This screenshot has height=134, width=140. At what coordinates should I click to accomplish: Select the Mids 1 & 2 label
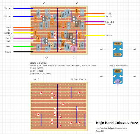(110, 22)
